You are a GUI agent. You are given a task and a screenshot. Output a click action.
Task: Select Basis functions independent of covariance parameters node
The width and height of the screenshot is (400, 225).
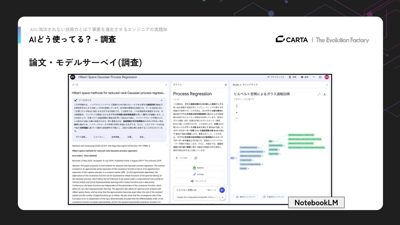pyautogui.click(x=306, y=147)
